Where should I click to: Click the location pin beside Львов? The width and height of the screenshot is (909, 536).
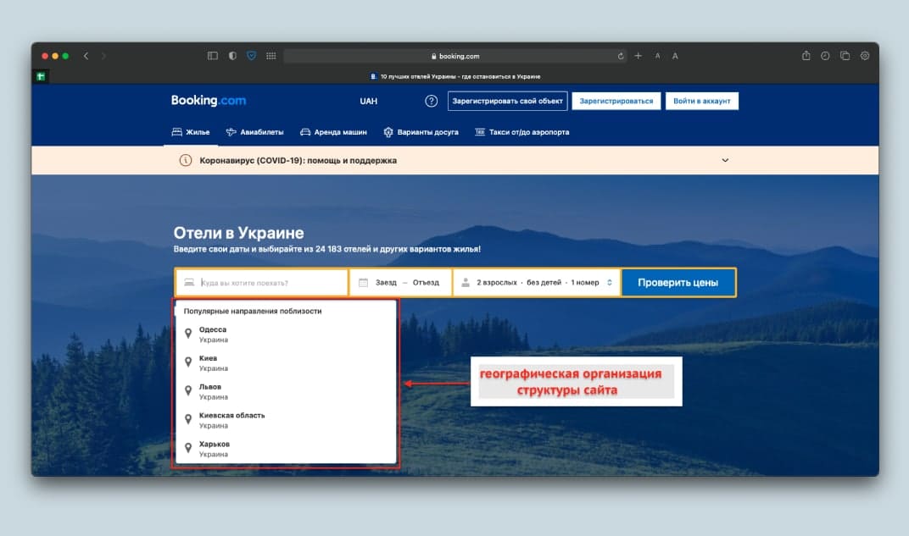coord(188,390)
